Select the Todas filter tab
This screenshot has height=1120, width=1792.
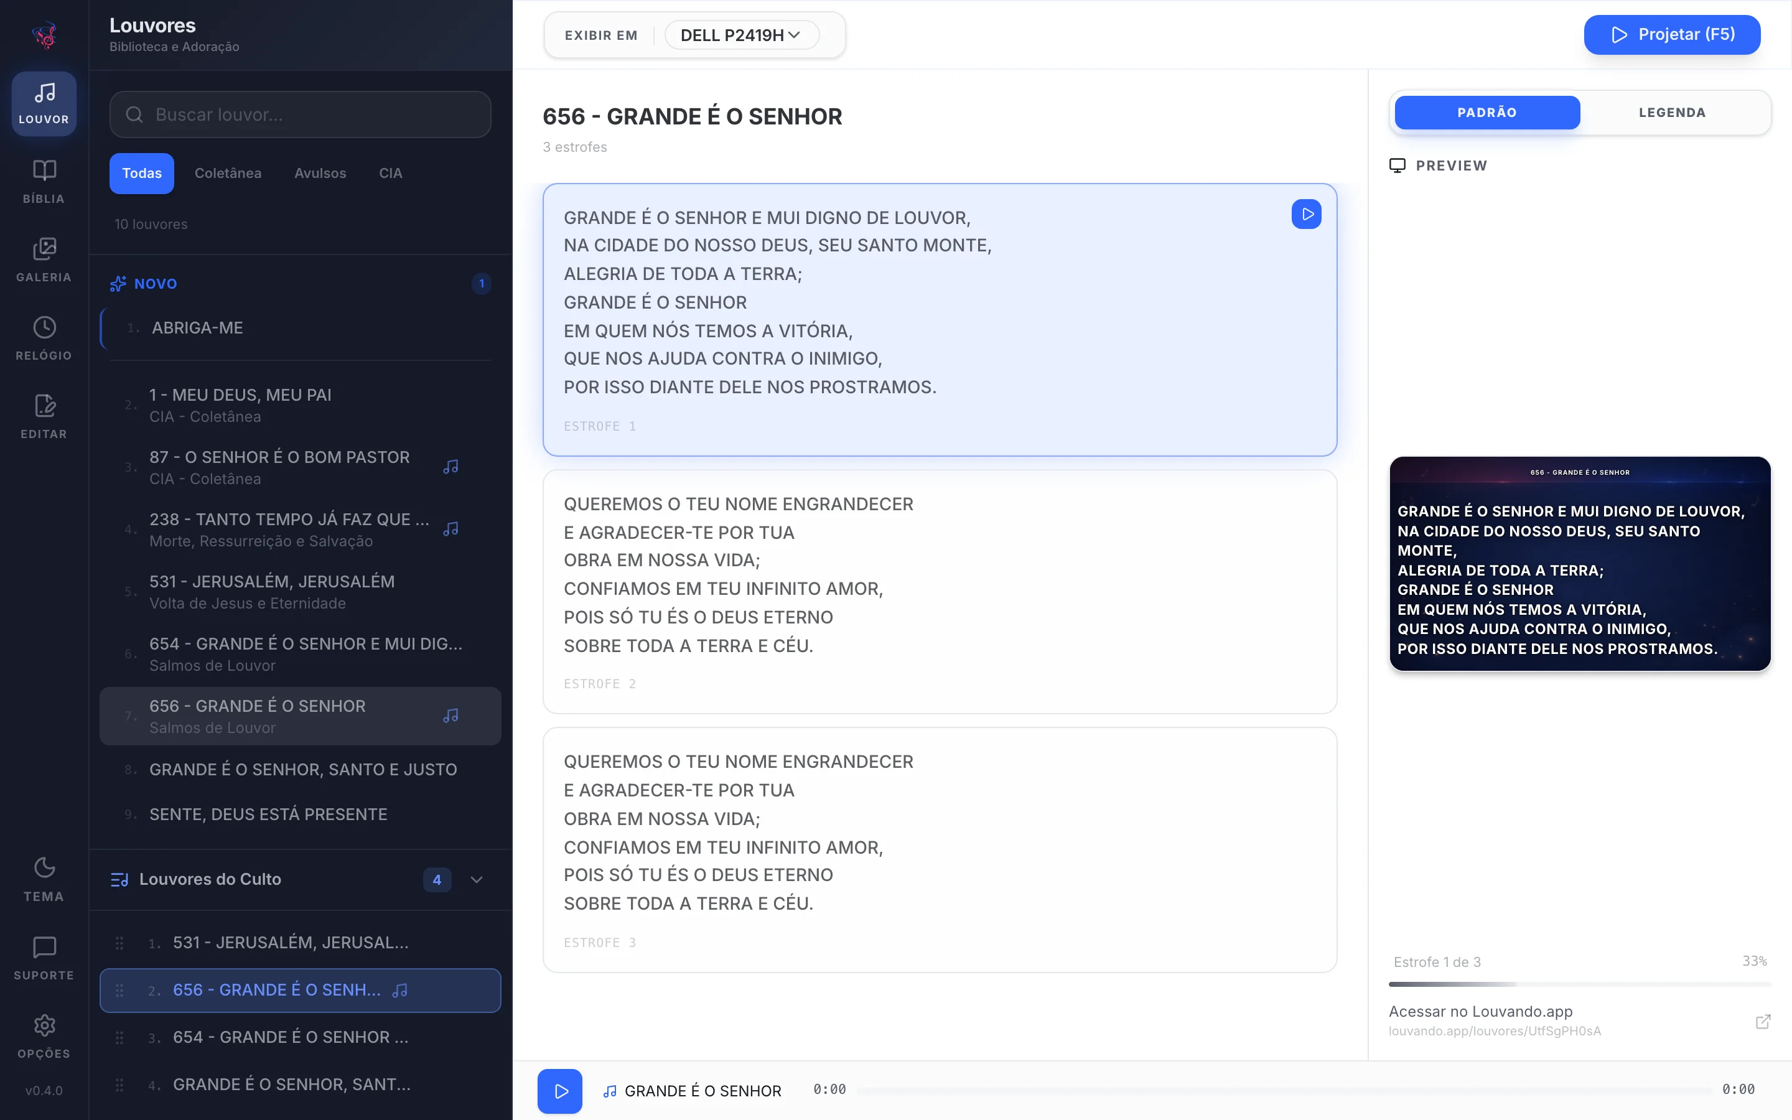[x=141, y=174]
